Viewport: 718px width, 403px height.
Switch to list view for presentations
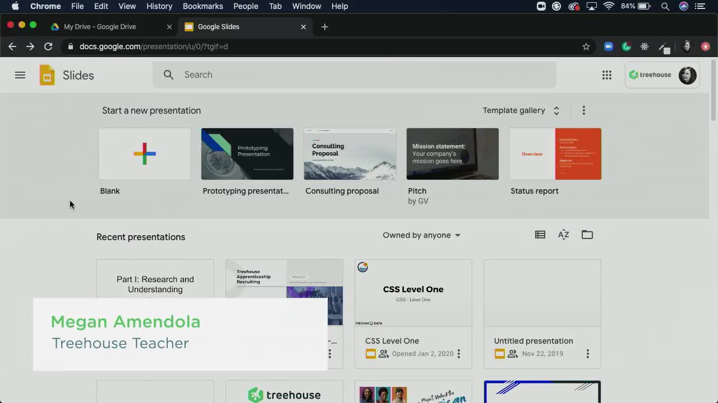tap(540, 235)
